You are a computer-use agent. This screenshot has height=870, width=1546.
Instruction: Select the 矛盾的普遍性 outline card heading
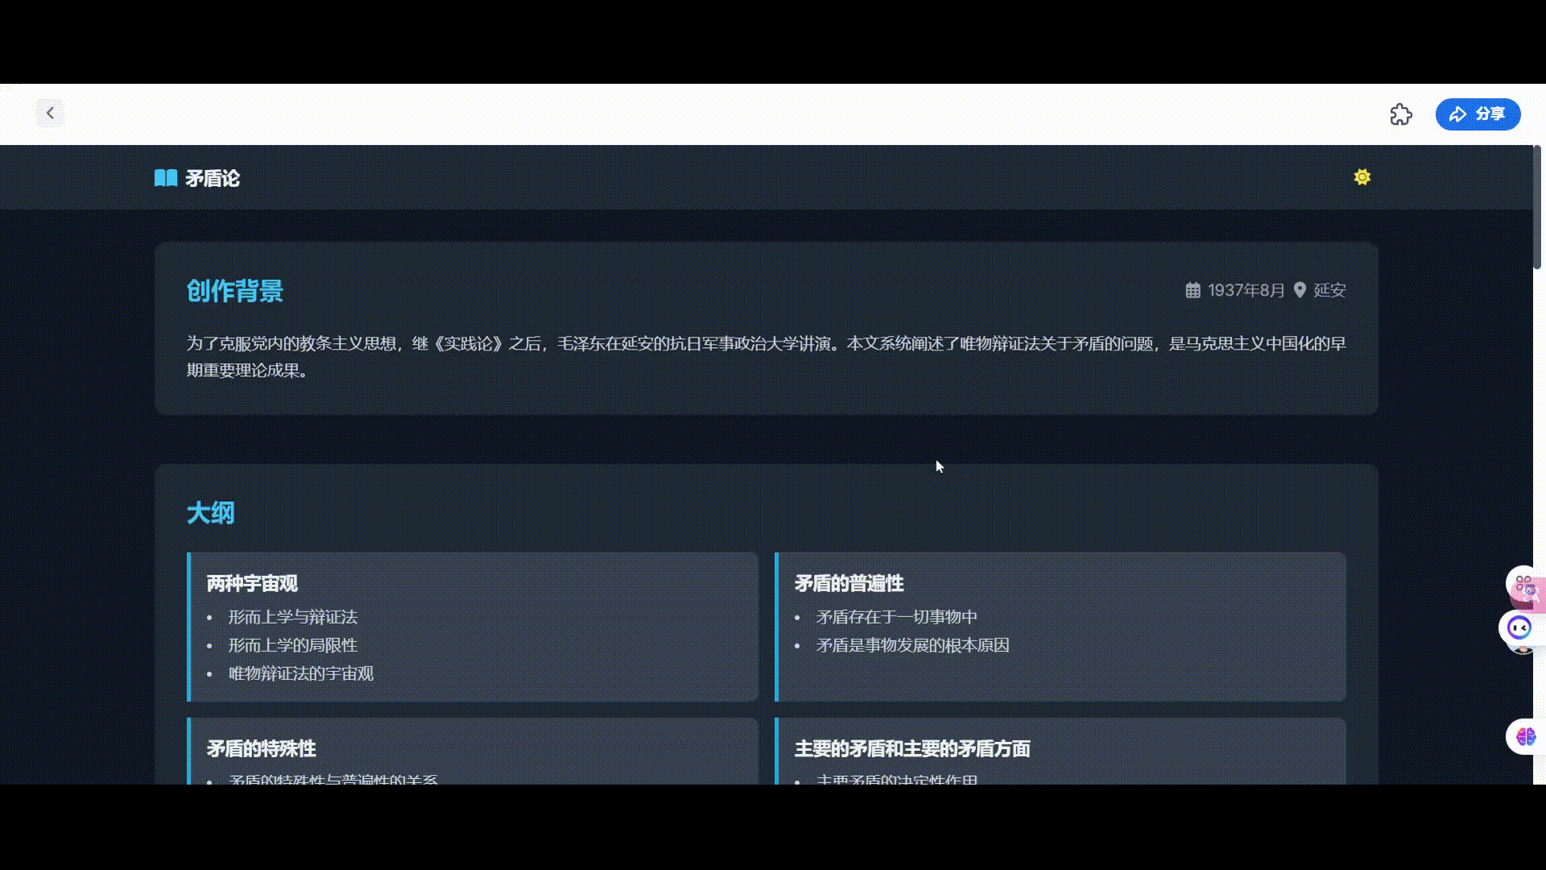click(x=849, y=583)
